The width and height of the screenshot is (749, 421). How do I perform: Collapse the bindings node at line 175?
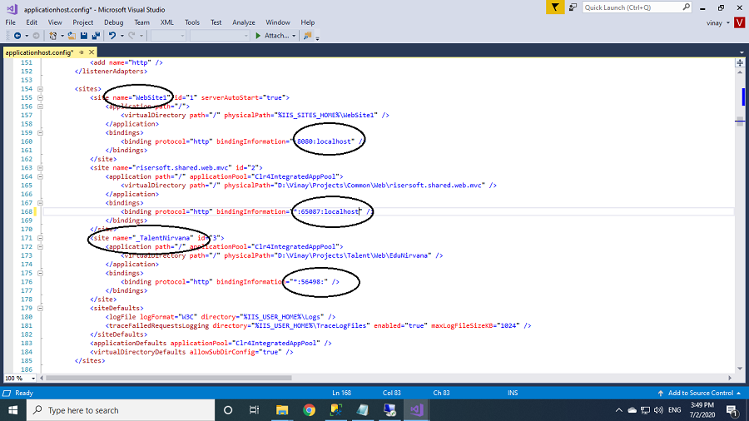(x=40, y=273)
